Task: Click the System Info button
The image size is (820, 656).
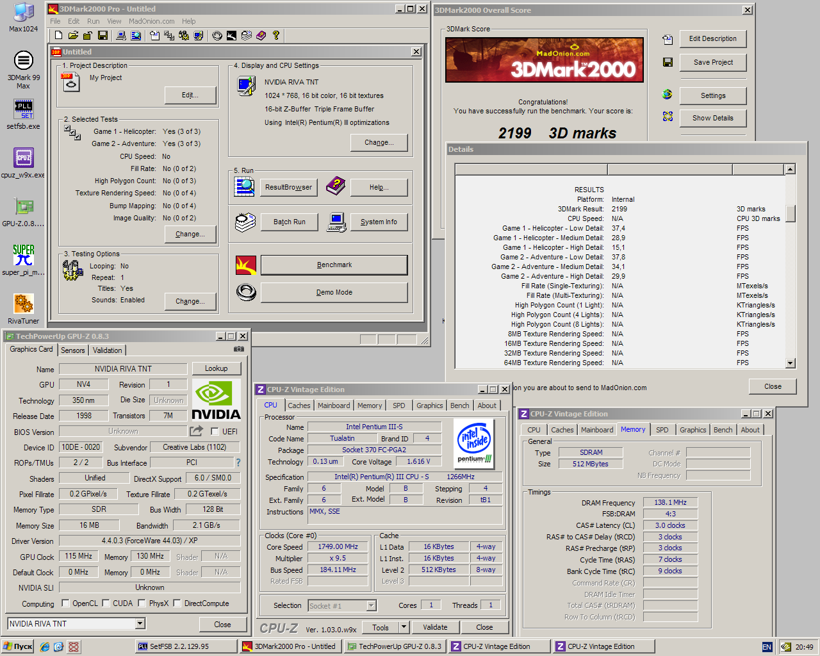Action: click(x=379, y=222)
